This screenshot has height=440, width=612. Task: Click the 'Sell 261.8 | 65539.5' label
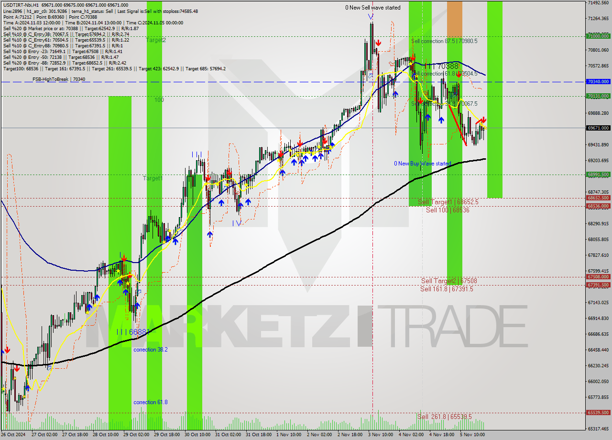coord(444,417)
